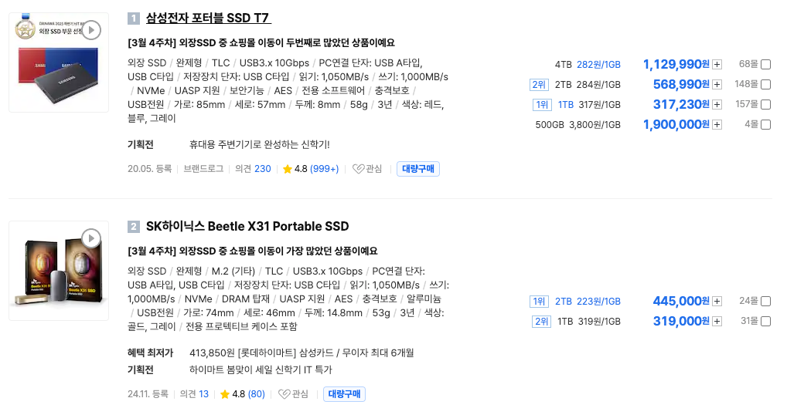Click the heart 관심 icon for Samsung T7
The height and width of the screenshot is (415, 787).
[359, 169]
